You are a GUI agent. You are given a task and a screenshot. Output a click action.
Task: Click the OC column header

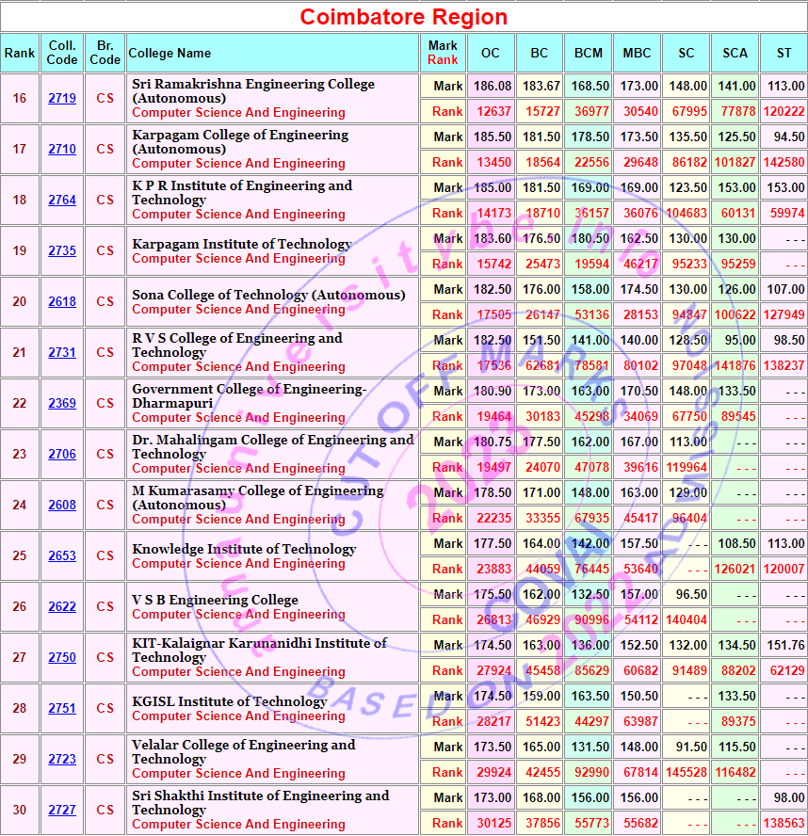490,54
